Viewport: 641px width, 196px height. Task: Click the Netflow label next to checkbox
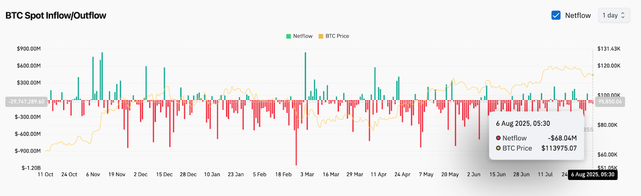coord(578,15)
